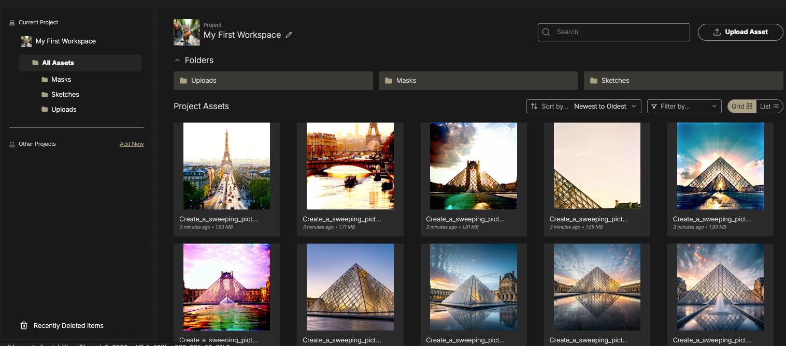
Task: Open the Masks folder in the sidebar tree
Action: point(61,80)
